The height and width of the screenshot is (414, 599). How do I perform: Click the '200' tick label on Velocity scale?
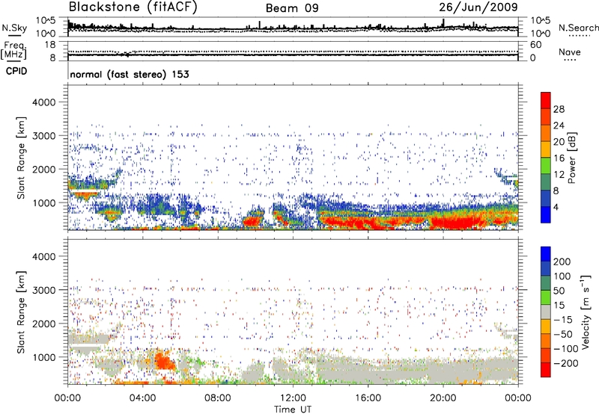[562, 262]
